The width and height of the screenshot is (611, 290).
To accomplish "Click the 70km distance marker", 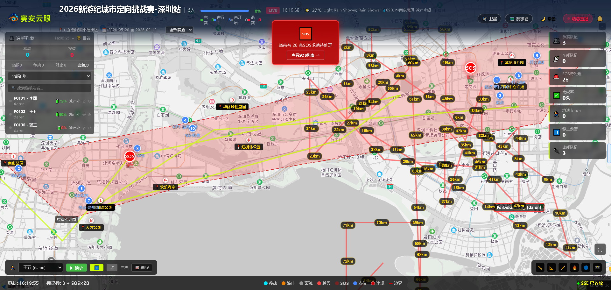I will click(x=381, y=223).
